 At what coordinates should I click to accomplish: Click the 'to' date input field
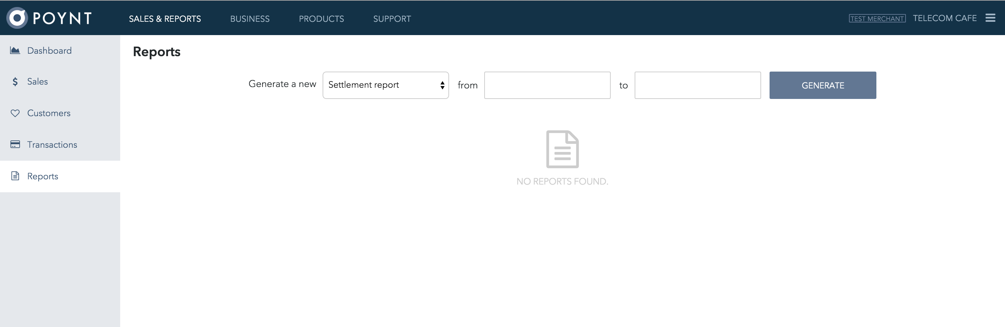coord(697,85)
